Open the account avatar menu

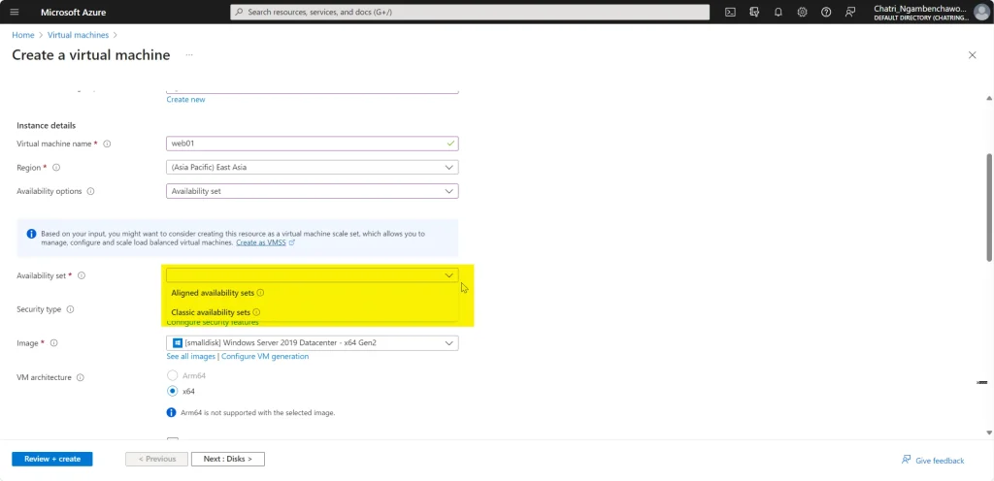tap(980, 12)
